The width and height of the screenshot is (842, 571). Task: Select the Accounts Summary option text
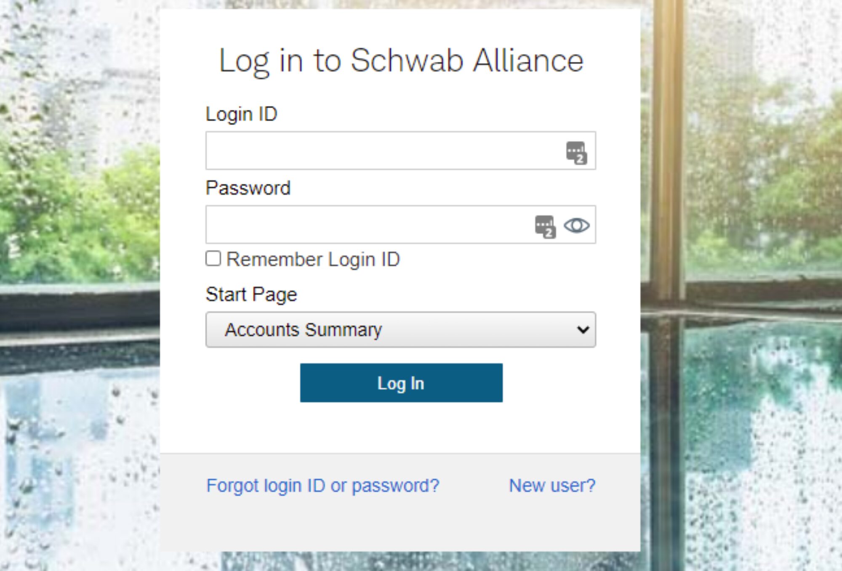[304, 330]
